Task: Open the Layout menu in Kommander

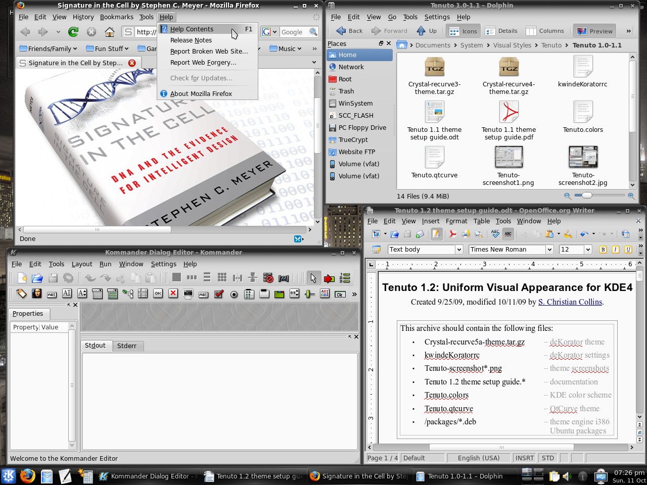Action: 82,264
